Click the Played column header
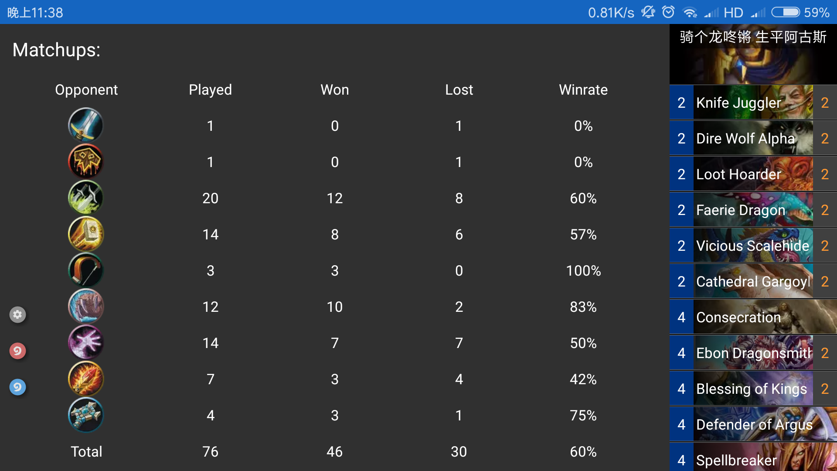The image size is (837, 471). pyautogui.click(x=210, y=90)
